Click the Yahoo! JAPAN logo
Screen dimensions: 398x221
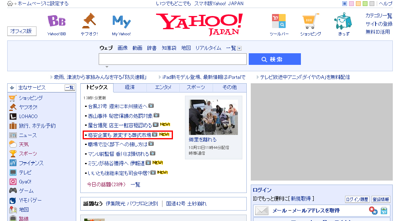tap(199, 24)
